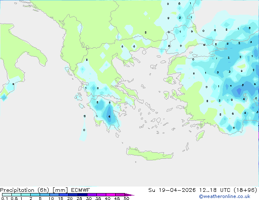Click the legend number '10'
Screen dimensions: 259x200
tap(51, 198)
